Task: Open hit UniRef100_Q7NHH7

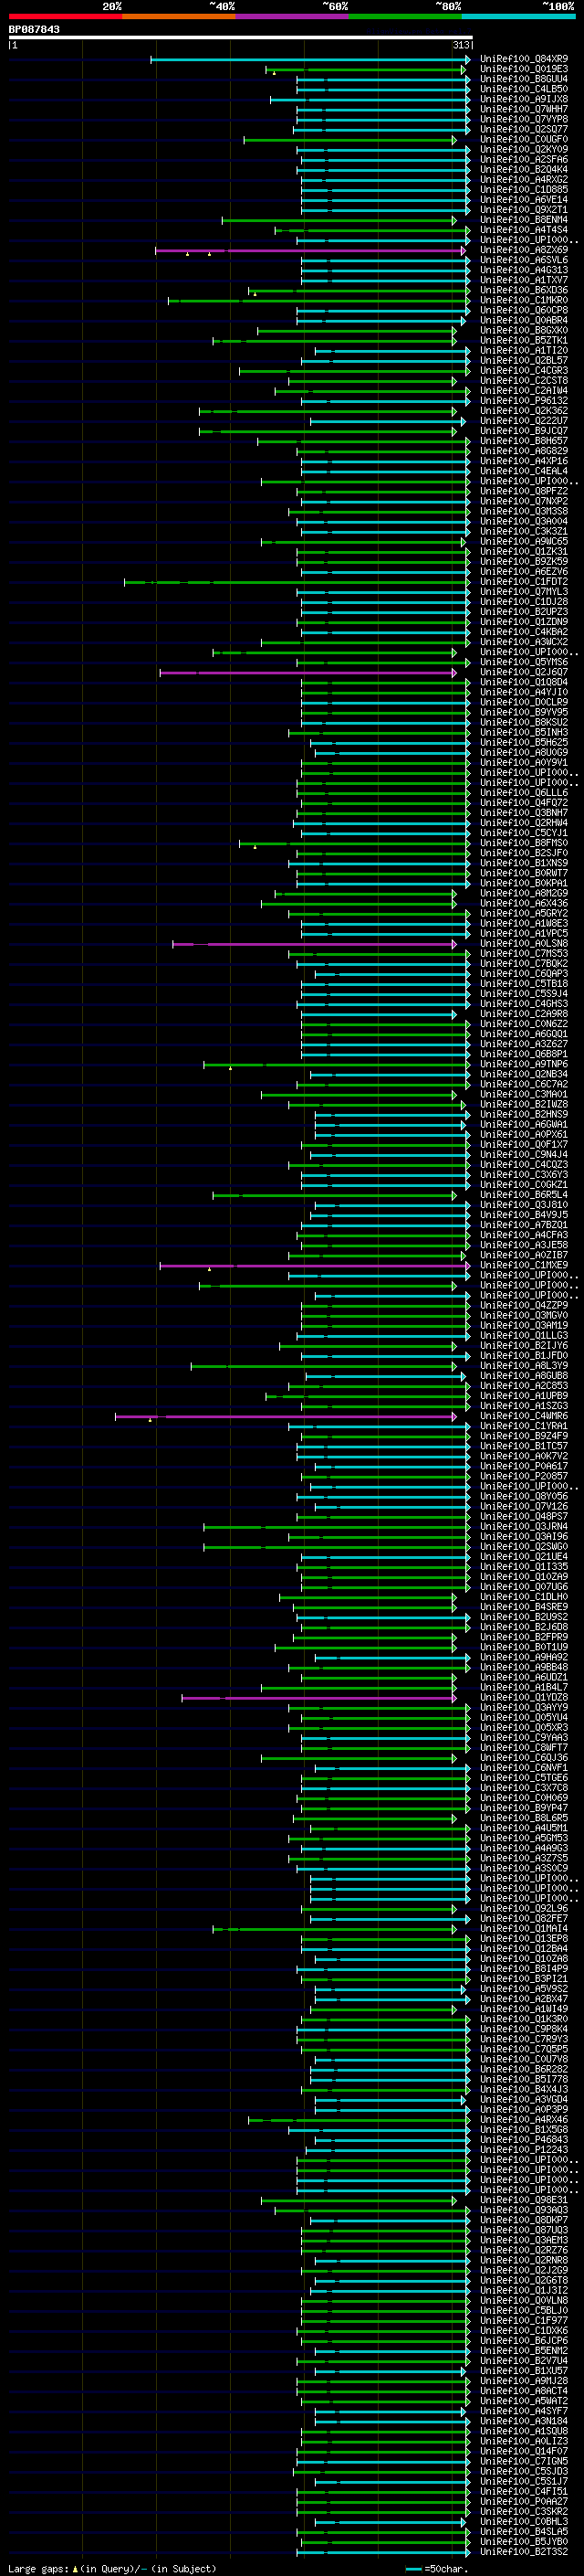Action: click(523, 109)
